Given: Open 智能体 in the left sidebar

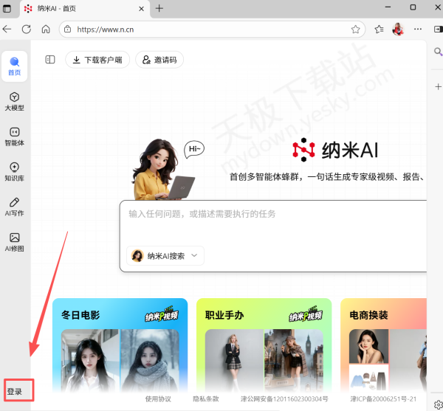Looking at the screenshot, I should coord(15,137).
